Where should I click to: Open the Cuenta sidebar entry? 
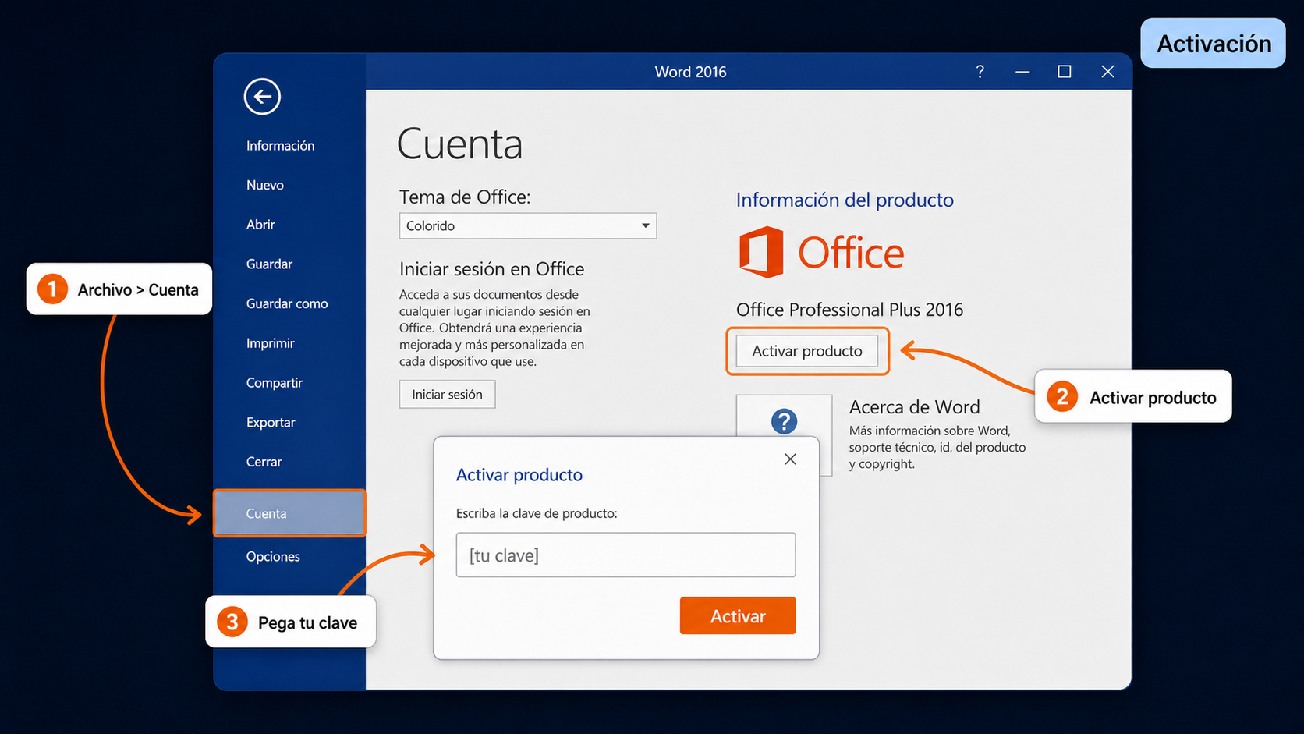289,513
